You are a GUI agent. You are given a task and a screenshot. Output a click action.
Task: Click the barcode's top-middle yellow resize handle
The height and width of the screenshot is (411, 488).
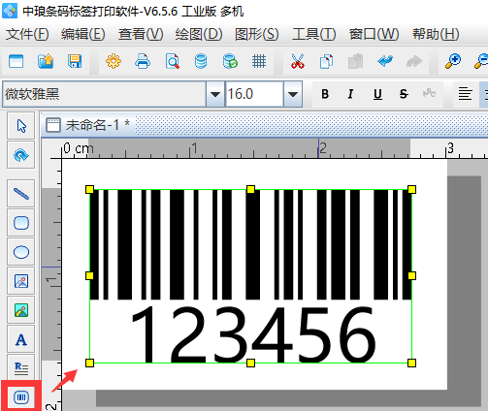tap(250, 189)
